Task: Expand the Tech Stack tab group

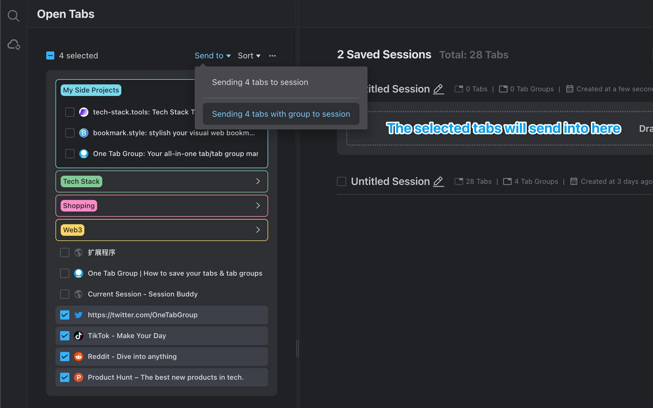Action: point(258,181)
